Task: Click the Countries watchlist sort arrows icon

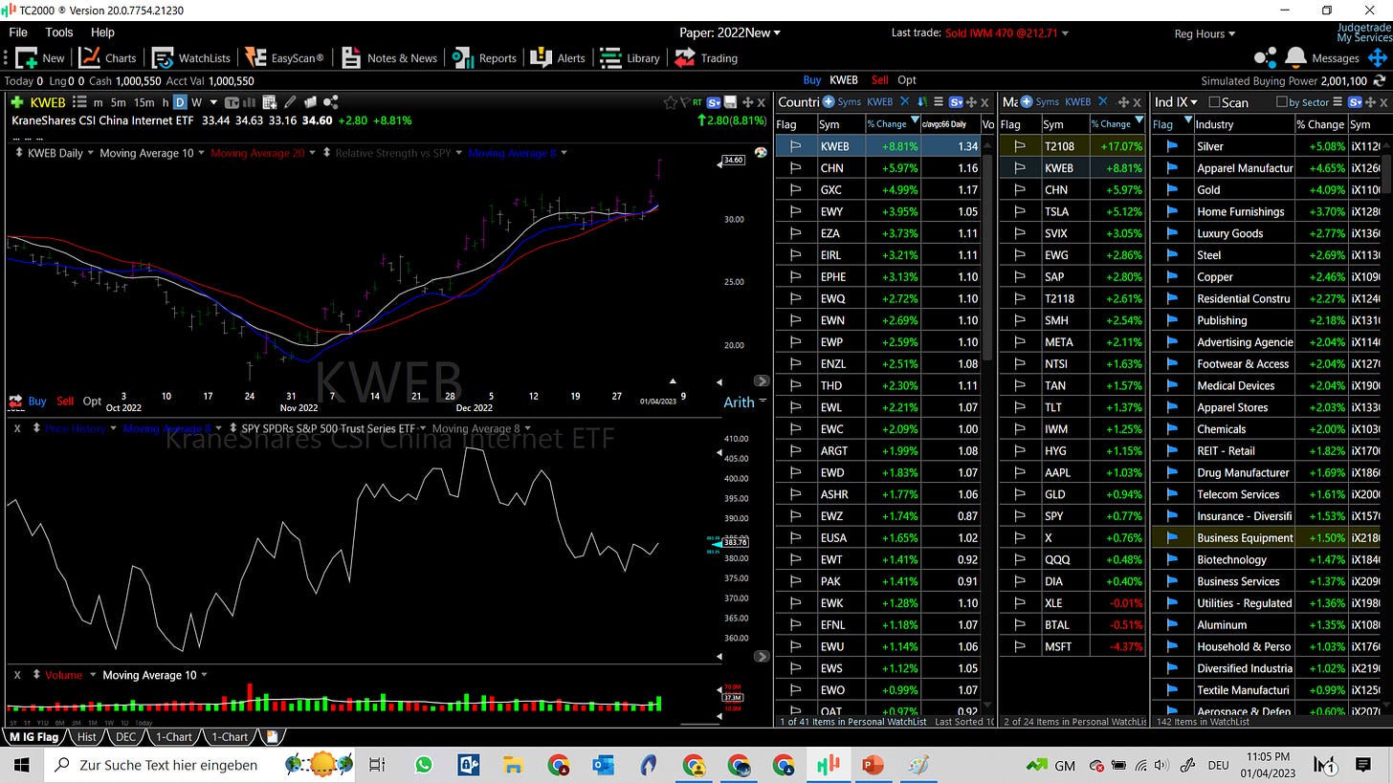Action: [x=922, y=101]
